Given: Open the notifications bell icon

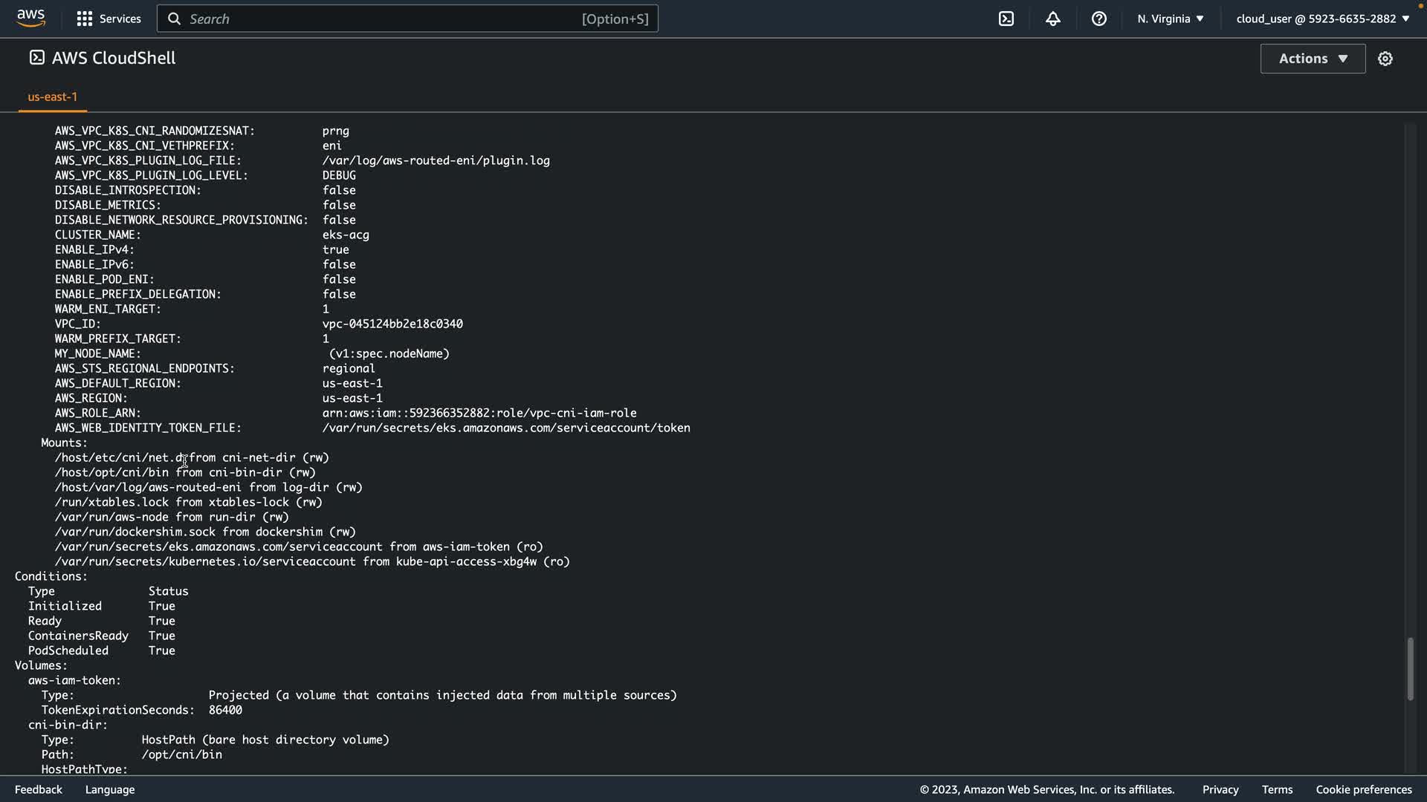Looking at the screenshot, I should point(1052,19).
